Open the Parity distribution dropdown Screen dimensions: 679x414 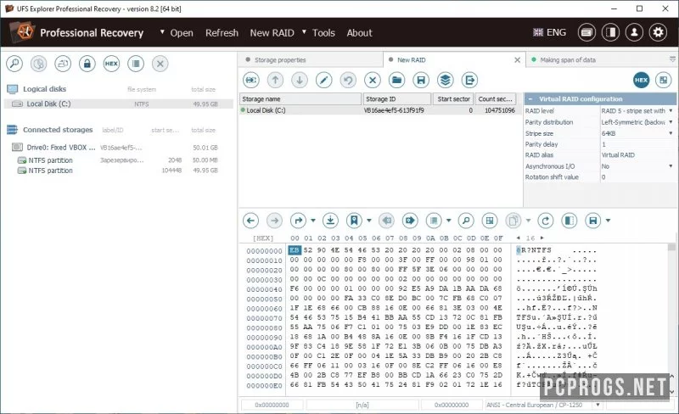tap(671, 122)
